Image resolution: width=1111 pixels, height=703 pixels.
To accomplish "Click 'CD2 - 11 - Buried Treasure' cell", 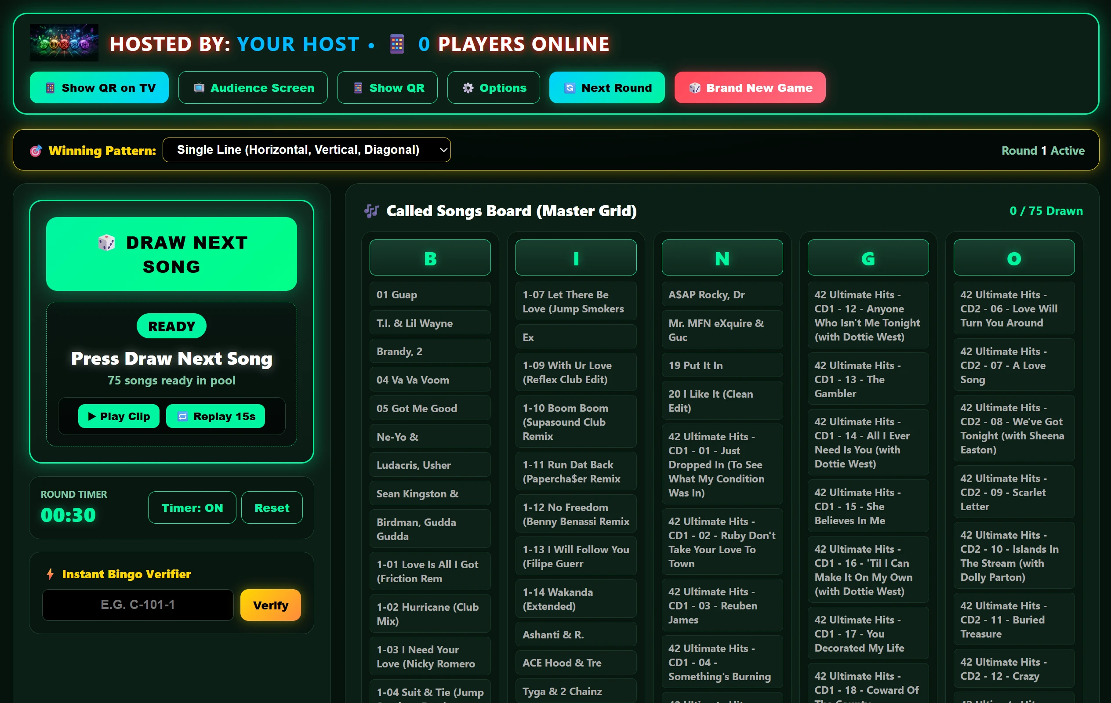I will 1013,620.
